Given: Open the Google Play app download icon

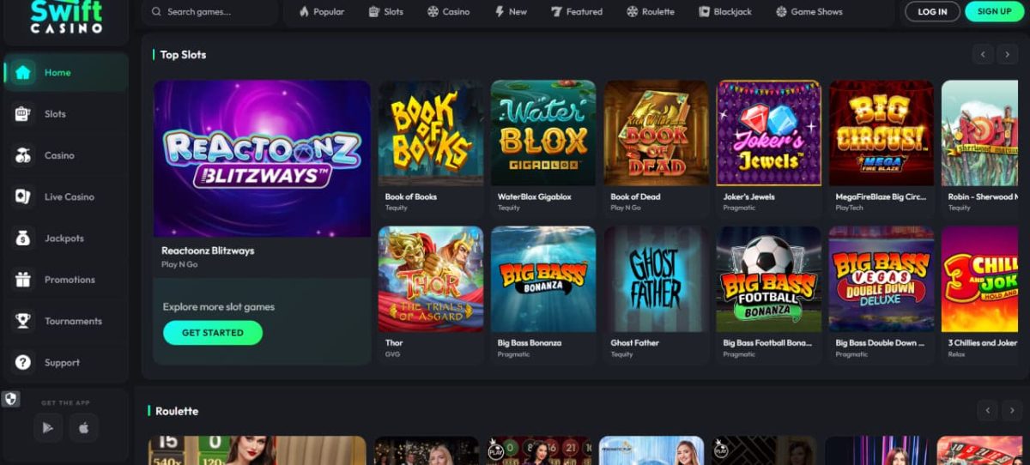Looking at the screenshot, I should pyautogui.click(x=48, y=427).
